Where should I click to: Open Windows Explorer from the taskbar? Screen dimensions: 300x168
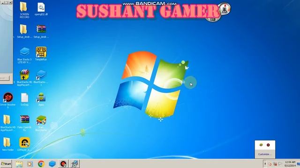[19, 164]
